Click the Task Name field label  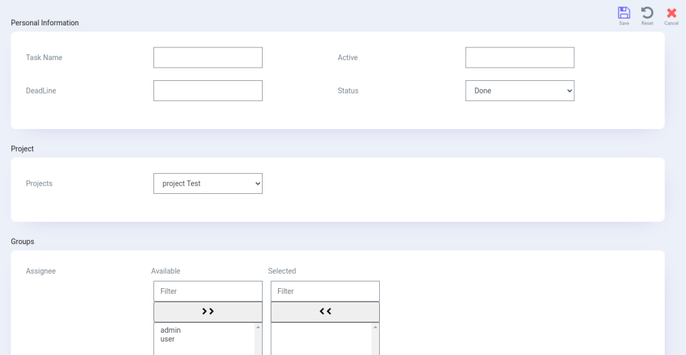pyautogui.click(x=44, y=57)
